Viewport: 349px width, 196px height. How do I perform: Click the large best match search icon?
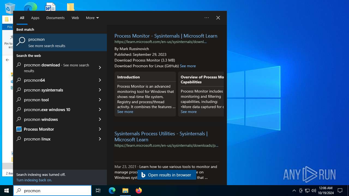[x=21, y=41]
